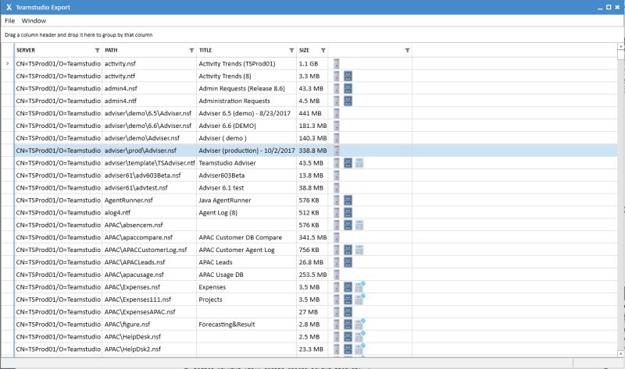The width and height of the screenshot is (625, 369).
Task: Select the Adviser 6.1 test title cell
Action: click(x=247, y=188)
